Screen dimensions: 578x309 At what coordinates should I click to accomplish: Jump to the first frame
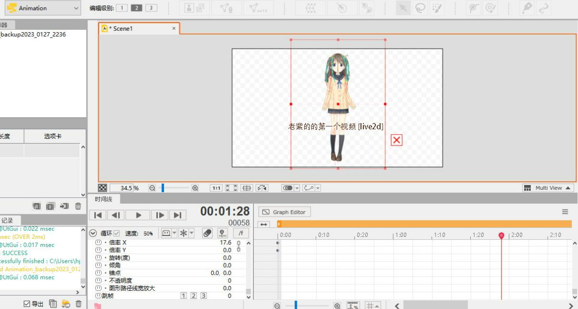(x=97, y=215)
